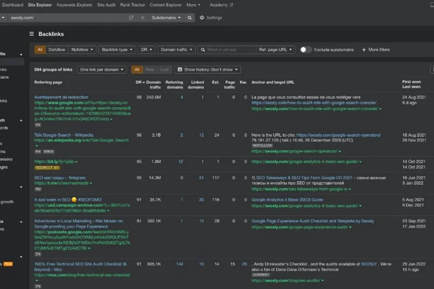This screenshot has height=289, width=434.
Task: Select the Dofollow filter
Action: (x=57, y=49)
